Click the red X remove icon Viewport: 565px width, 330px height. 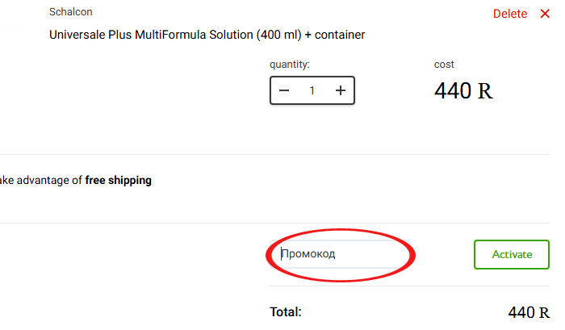point(545,14)
